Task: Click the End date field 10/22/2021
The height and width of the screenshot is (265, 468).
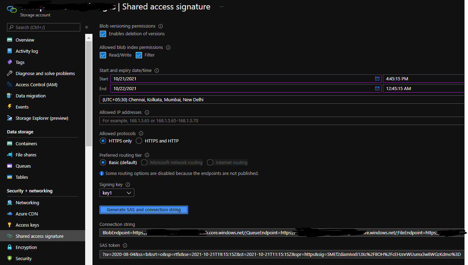Action: point(246,88)
